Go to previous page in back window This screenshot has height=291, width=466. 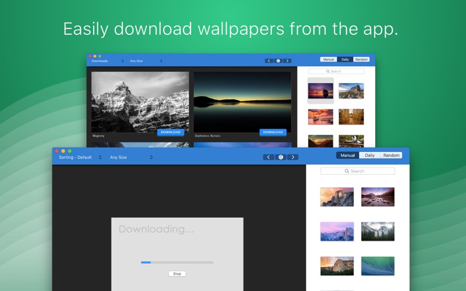point(269,61)
